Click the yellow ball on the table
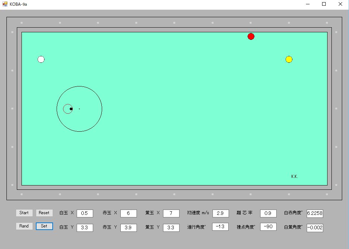This screenshot has width=349, height=249. pos(289,59)
